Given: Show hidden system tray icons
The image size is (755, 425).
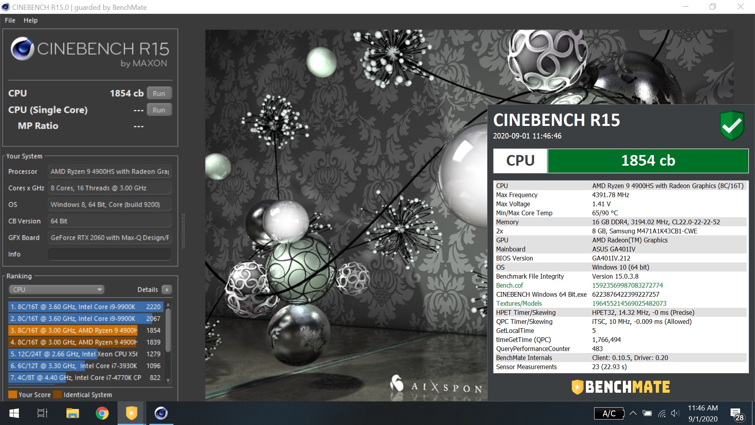Looking at the screenshot, I should click(633, 413).
